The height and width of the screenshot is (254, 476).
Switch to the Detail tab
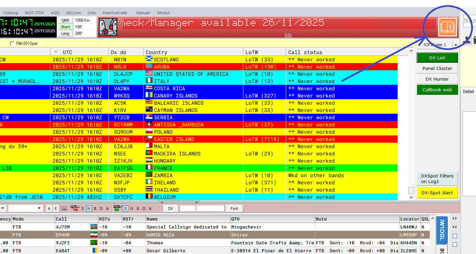[468, 91]
